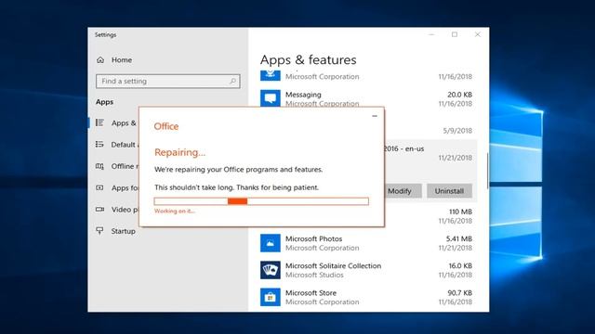
Task: Click the 110 MB size value
Action: (x=460, y=212)
